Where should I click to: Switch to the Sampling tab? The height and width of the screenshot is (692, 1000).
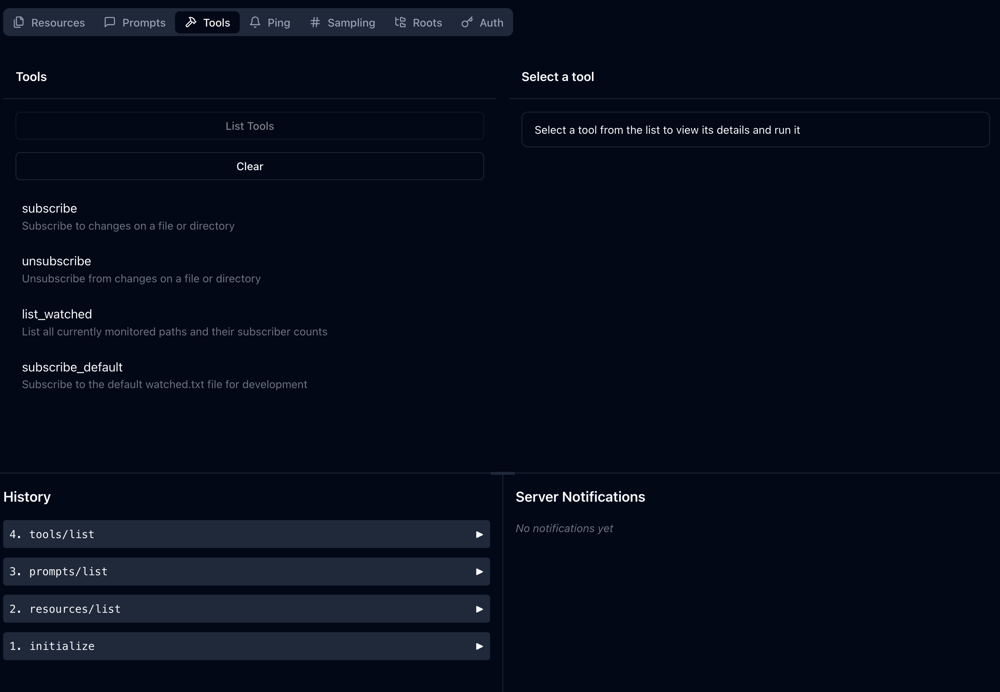pyautogui.click(x=342, y=22)
